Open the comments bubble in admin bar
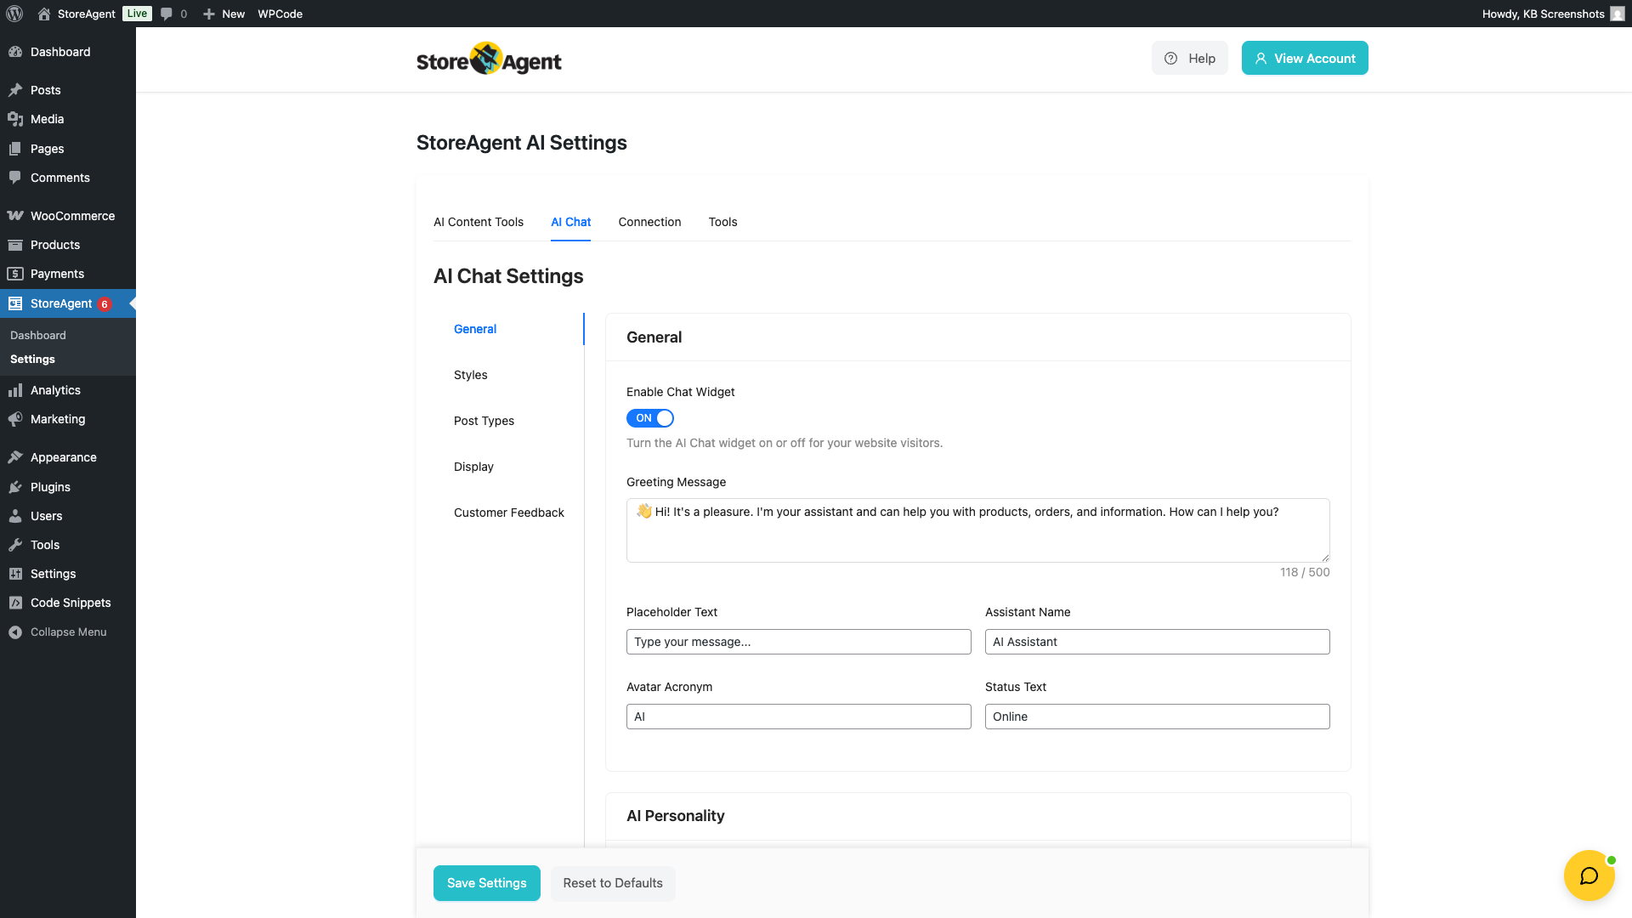This screenshot has height=918, width=1632. point(167,14)
